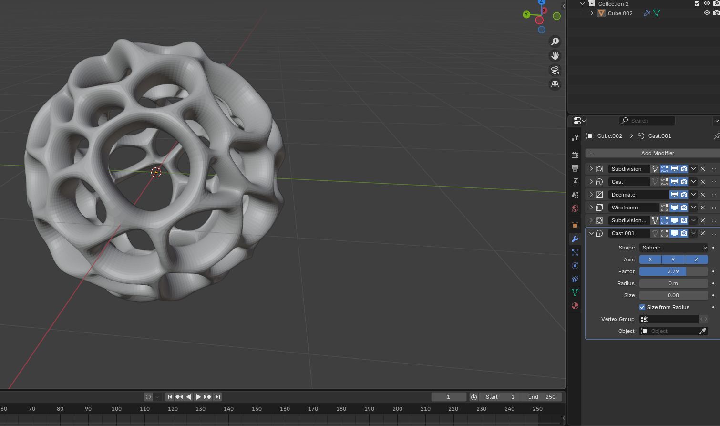Screen dimensions: 720x426
Task: Expand Cube.002 in the outliner
Action: point(592,13)
